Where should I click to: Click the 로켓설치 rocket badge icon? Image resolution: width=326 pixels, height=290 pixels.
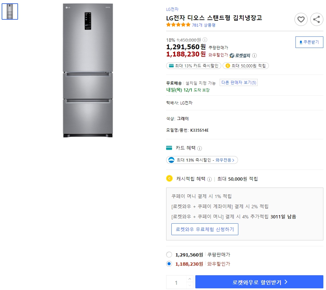232,56
